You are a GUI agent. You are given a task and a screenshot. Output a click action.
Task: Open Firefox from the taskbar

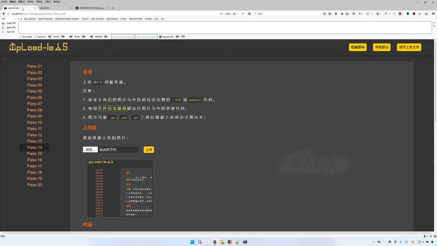(215, 242)
